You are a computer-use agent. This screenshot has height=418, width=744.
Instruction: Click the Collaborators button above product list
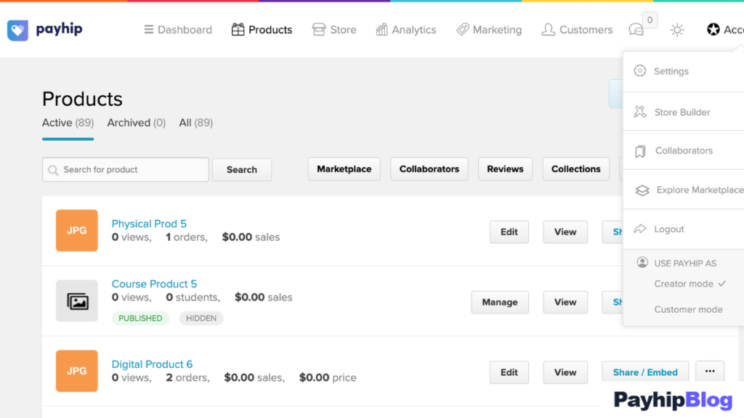(429, 169)
